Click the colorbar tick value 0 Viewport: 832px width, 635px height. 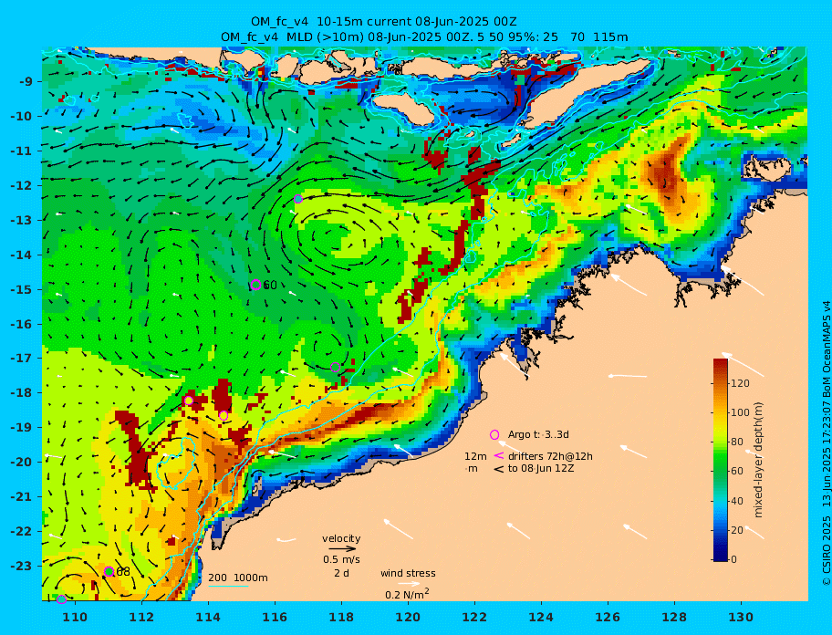pos(734,559)
